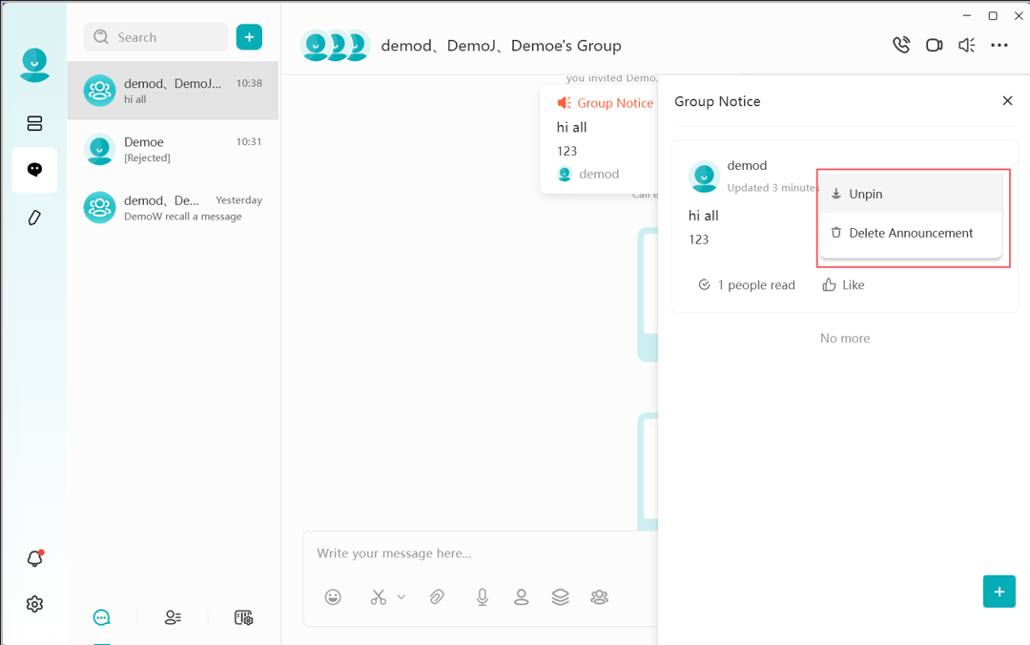Image resolution: width=1030 pixels, height=645 pixels.
Task: Click the scissors screenshot icon
Action: click(x=379, y=597)
